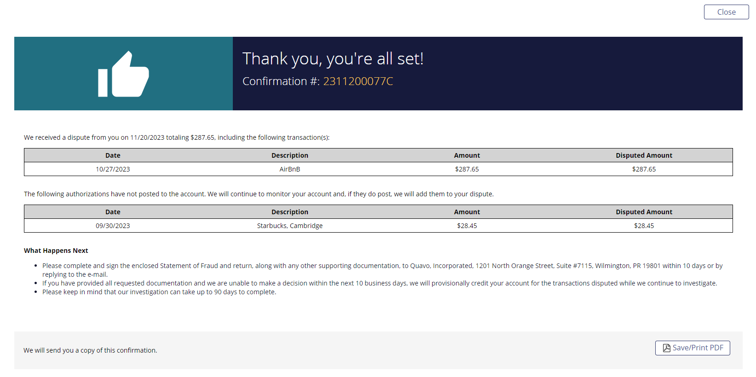Viewport: 756px width, 377px height.
Task: Click the 09/30/2023 date cell
Action: (113, 226)
